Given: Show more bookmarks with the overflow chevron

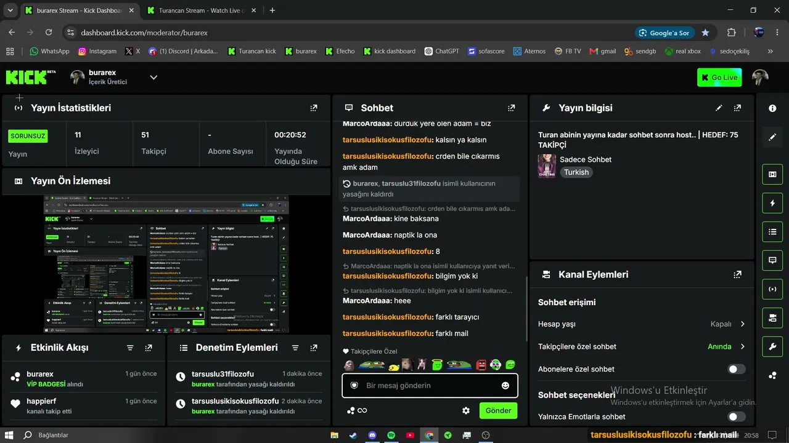Looking at the screenshot, I should [770, 51].
